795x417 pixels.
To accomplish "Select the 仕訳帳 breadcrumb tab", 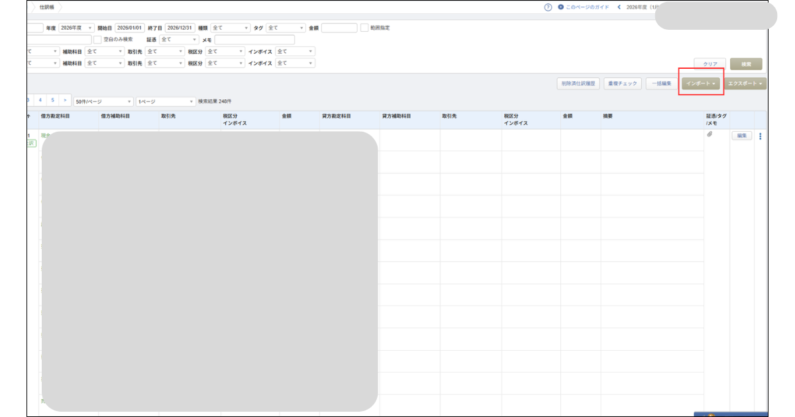I will [x=46, y=7].
